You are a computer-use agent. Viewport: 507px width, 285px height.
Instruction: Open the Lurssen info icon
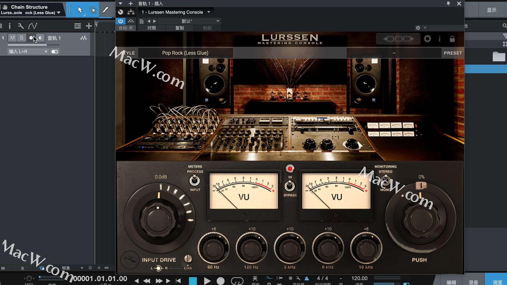pyautogui.click(x=439, y=39)
